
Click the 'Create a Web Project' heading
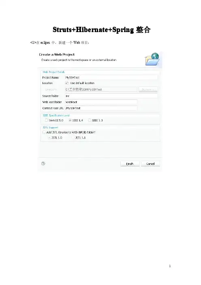tap(57, 54)
